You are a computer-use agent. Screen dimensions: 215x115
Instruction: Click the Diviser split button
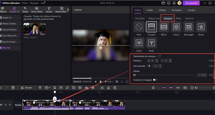point(26,88)
